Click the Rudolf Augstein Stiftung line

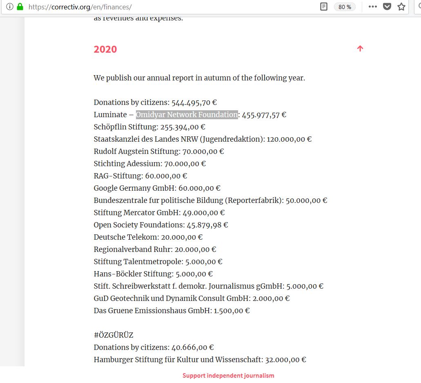(159, 151)
